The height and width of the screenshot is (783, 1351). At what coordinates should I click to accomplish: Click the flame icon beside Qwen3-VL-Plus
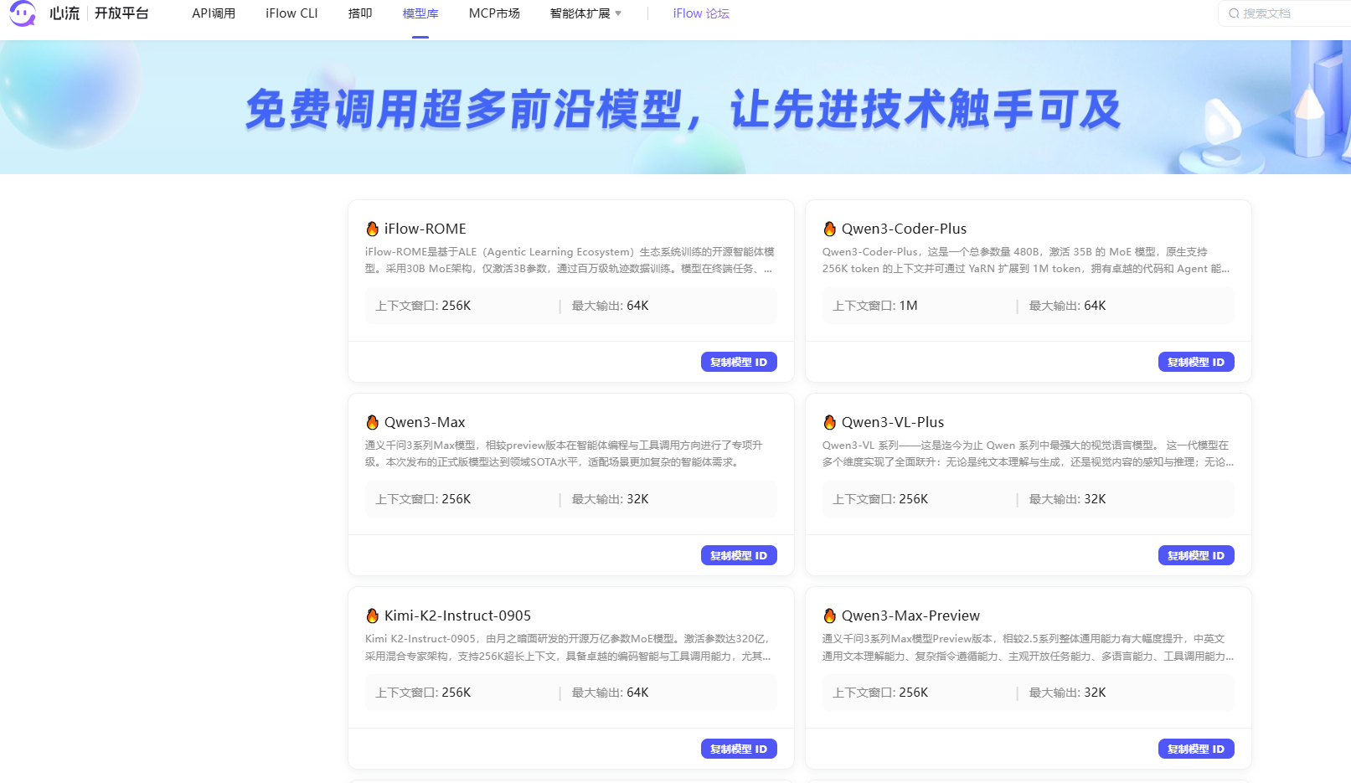pyautogui.click(x=829, y=421)
